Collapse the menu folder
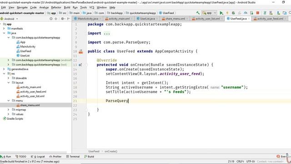 9,101
